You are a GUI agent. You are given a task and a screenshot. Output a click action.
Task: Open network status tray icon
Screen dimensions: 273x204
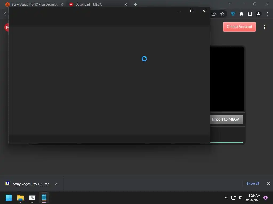[x=234, y=198]
